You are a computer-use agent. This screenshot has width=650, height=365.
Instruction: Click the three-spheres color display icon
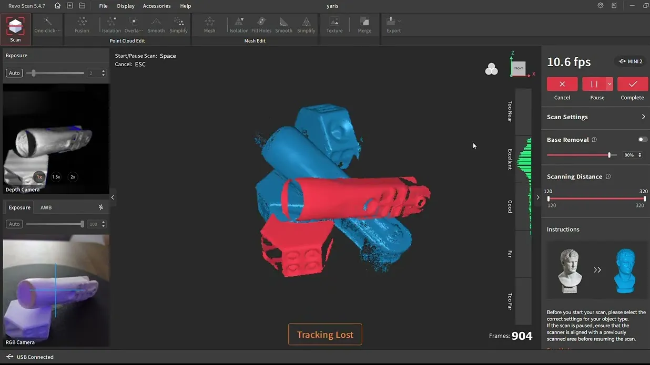click(491, 69)
